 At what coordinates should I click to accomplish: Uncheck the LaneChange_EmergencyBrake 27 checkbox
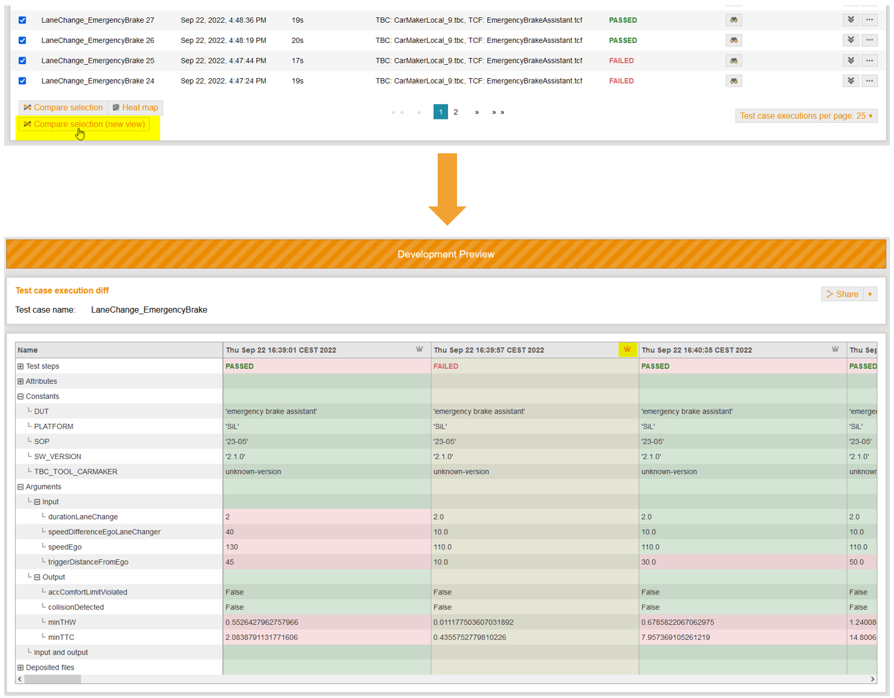22,20
